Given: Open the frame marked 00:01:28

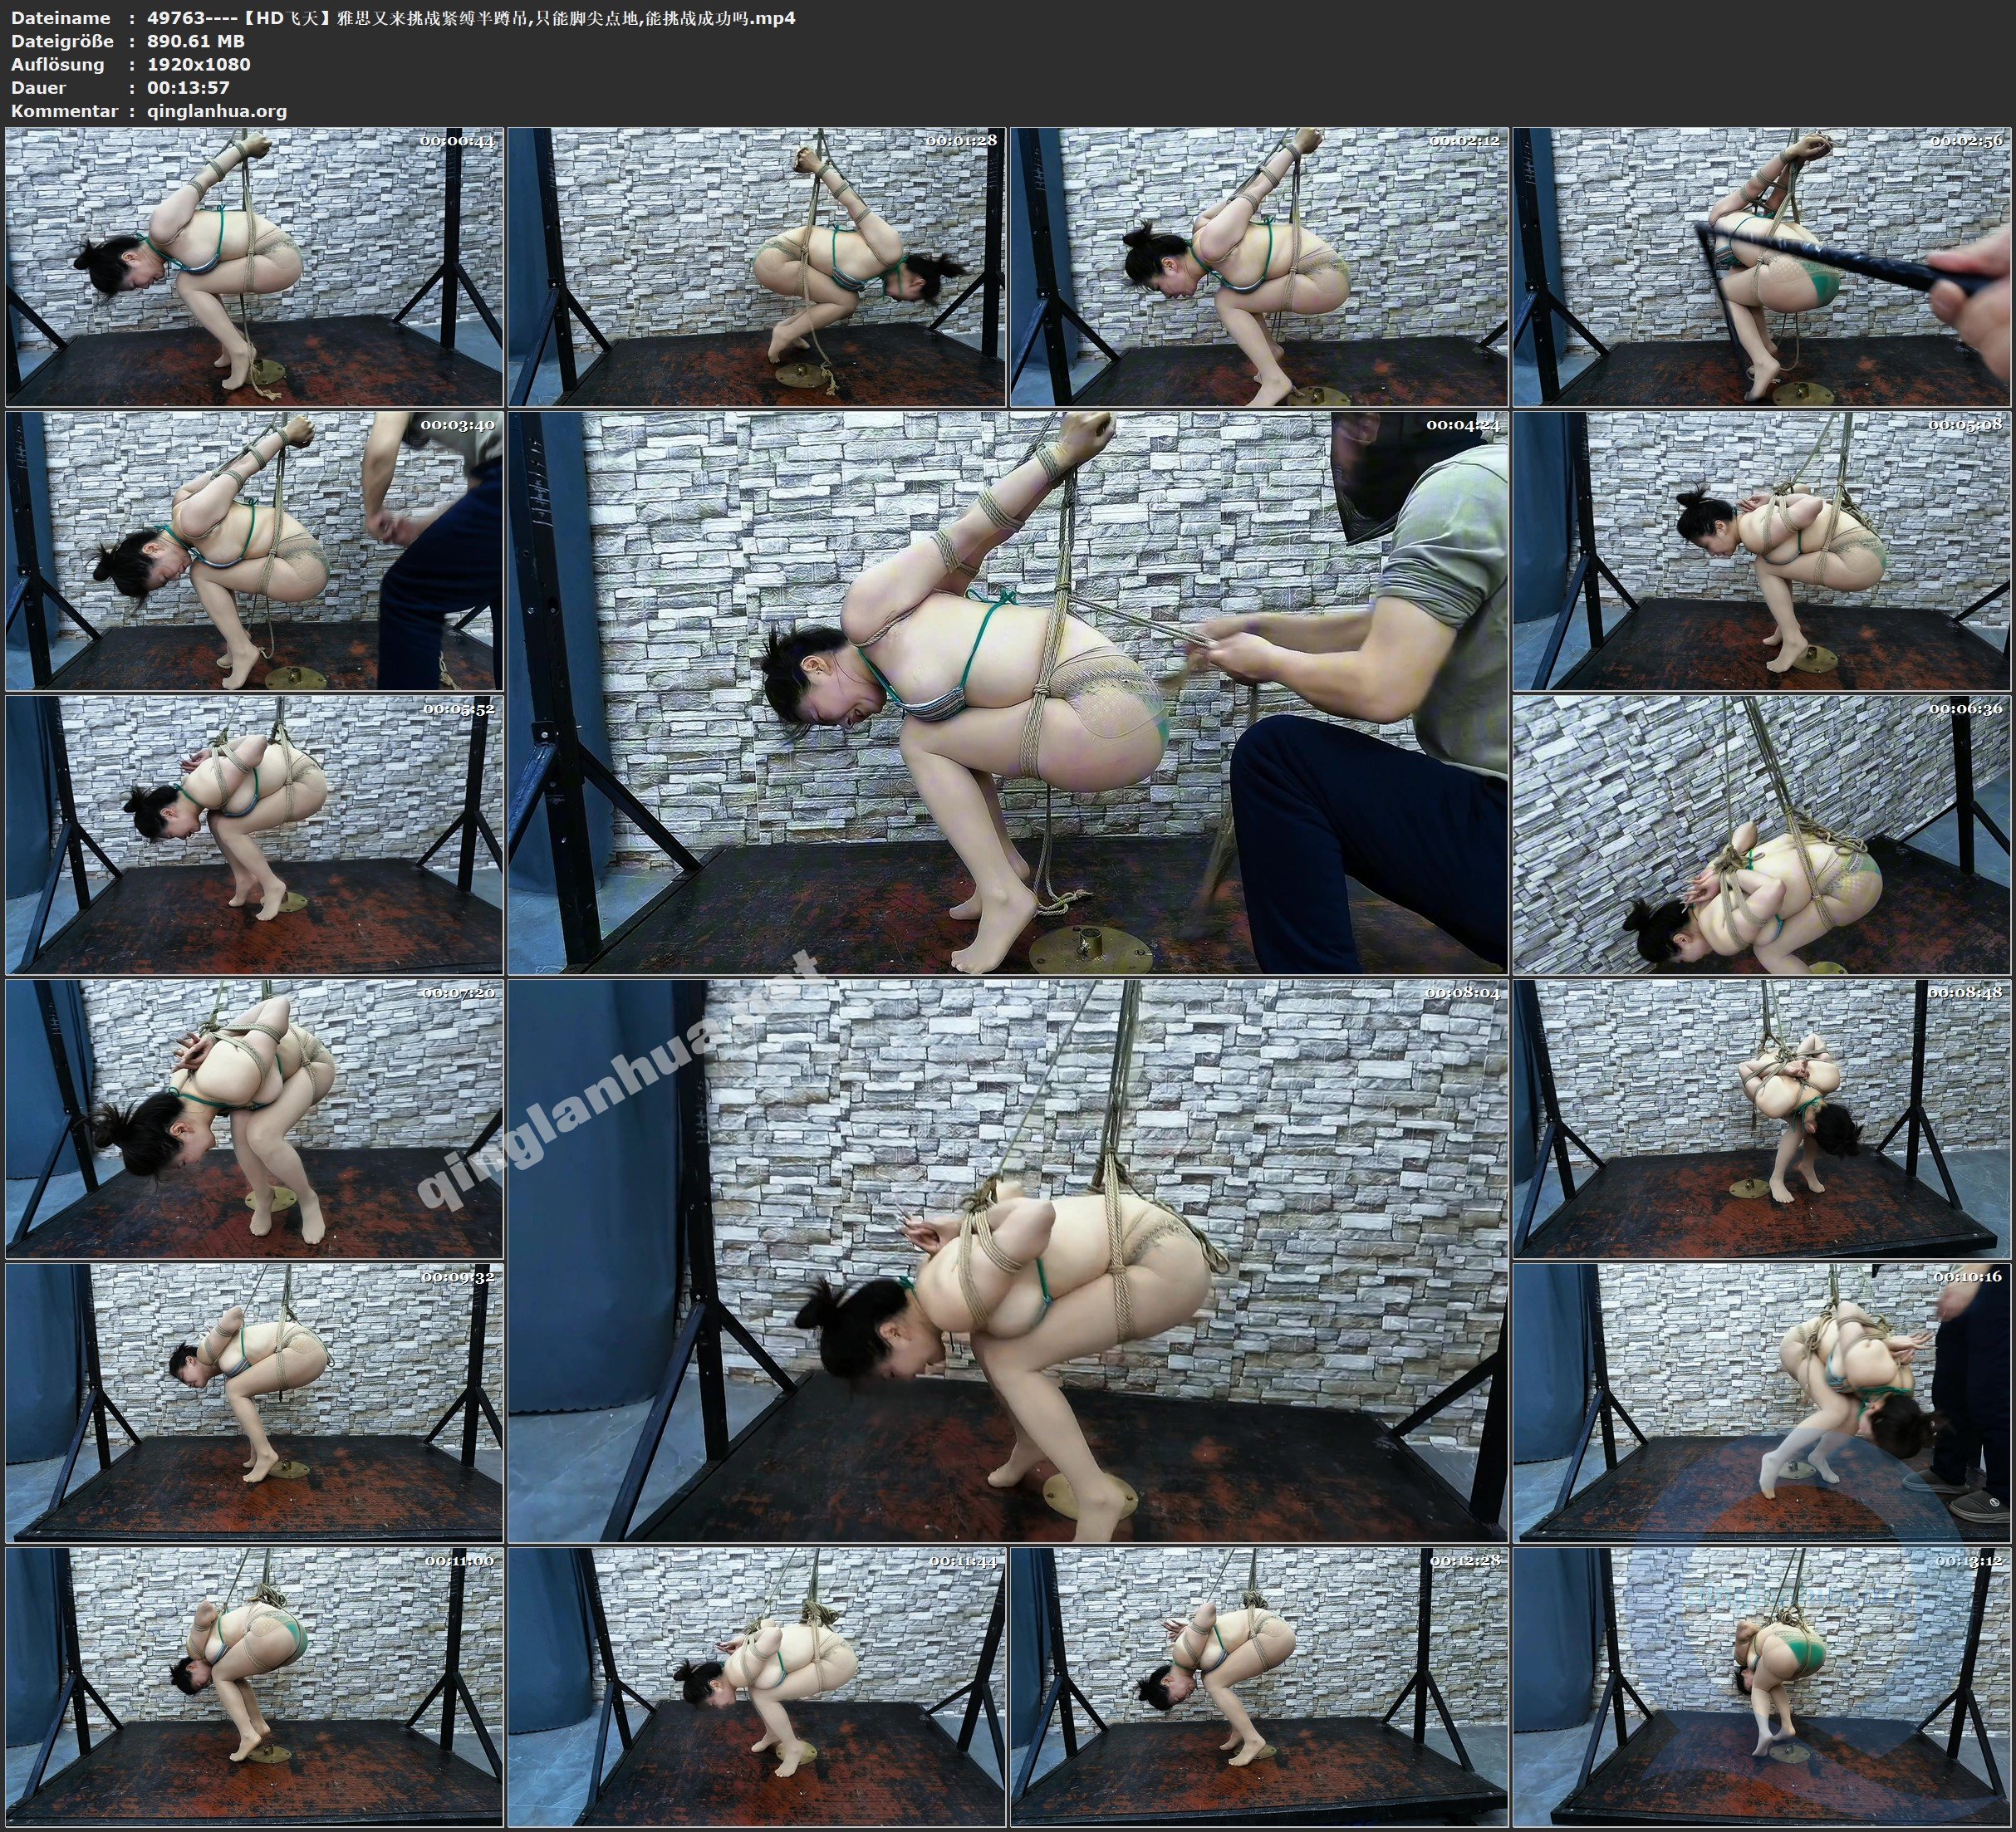Looking at the screenshot, I should [757, 267].
